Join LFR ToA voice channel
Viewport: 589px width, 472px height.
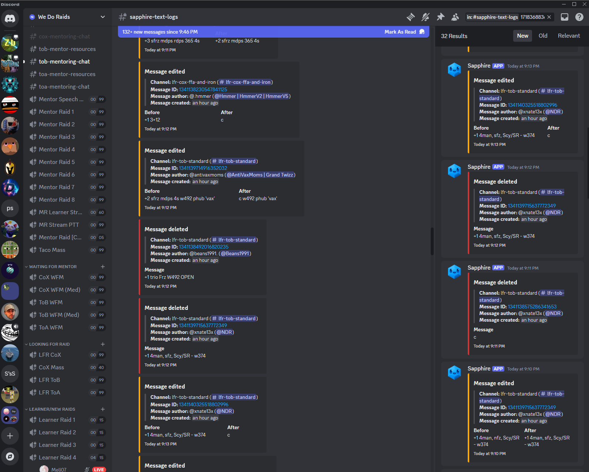(x=67, y=393)
